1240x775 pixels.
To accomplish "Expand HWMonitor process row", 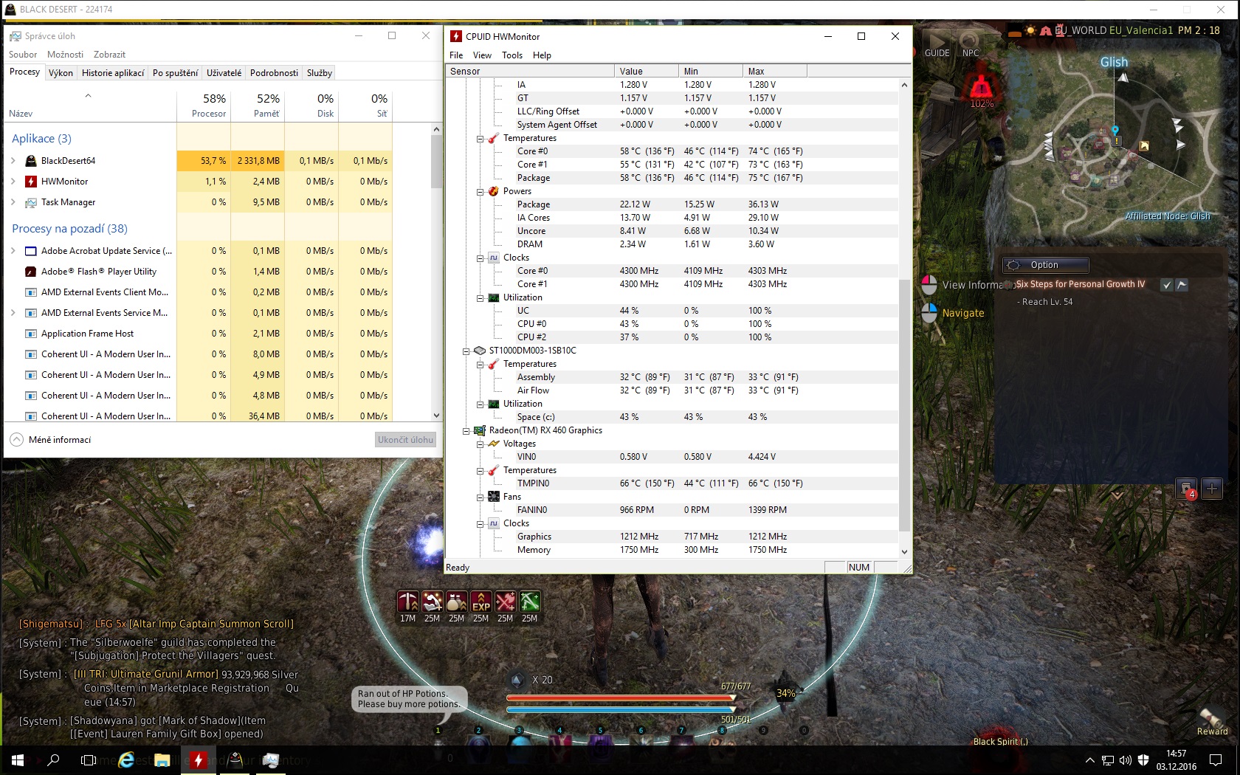I will click(x=13, y=182).
